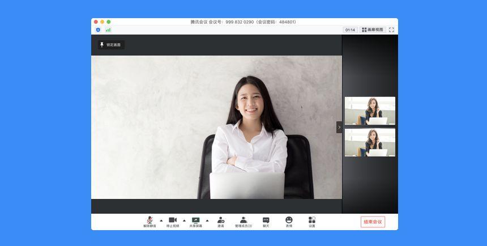The width and height of the screenshot is (487, 246).
Task: Click the 01:14 meeting timer
Action: point(350,30)
